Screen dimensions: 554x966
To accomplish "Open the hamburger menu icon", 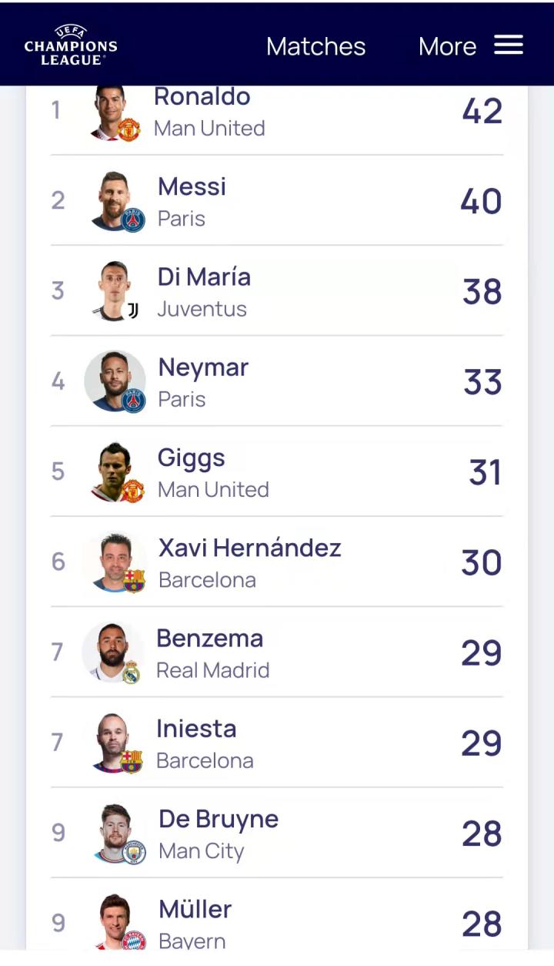I will (x=509, y=45).
